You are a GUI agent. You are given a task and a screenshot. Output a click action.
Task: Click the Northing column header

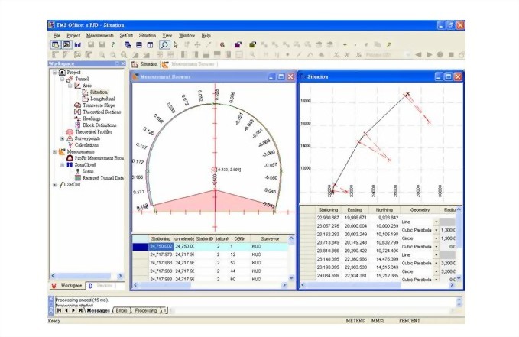coord(384,210)
